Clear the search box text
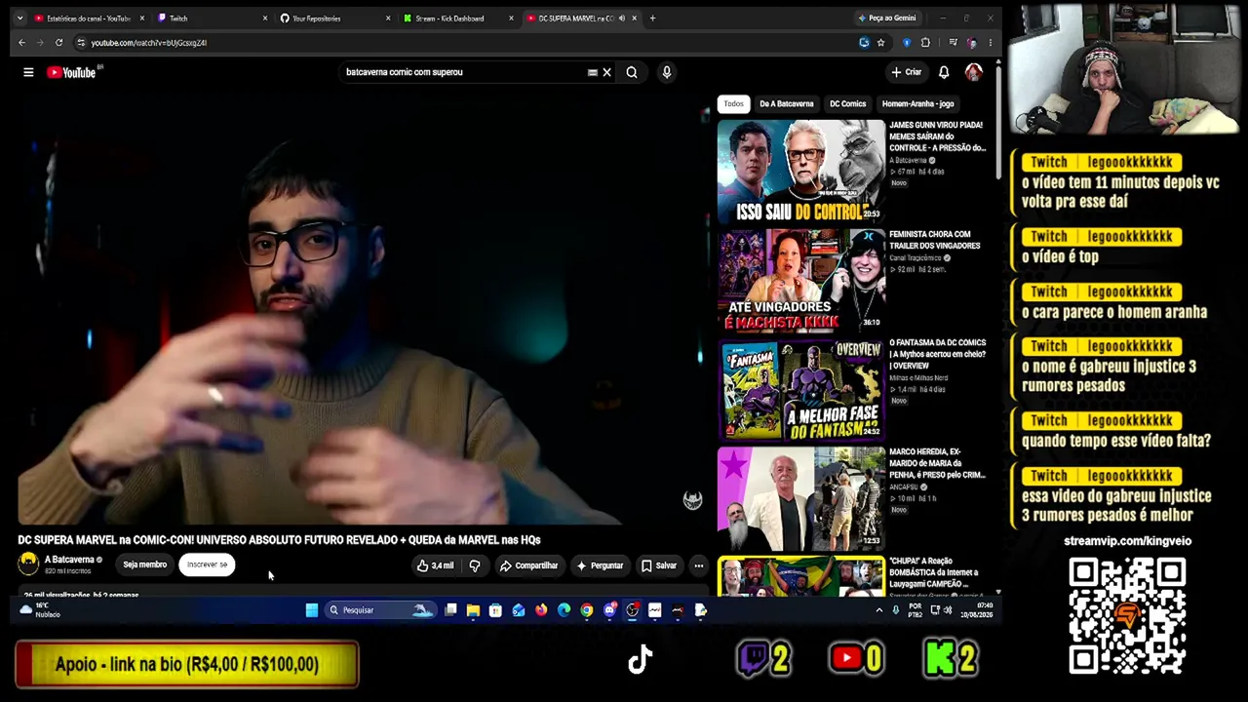 [606, 72]
